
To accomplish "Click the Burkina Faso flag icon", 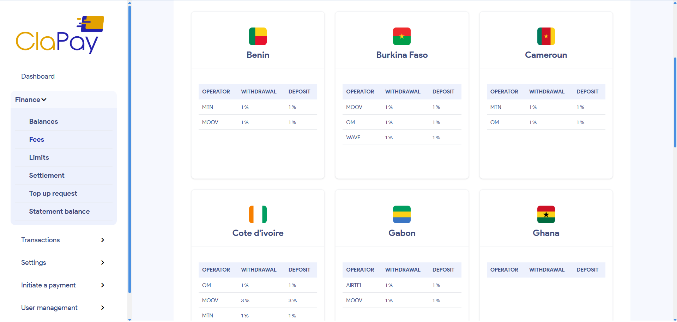I will click(401, 36).
